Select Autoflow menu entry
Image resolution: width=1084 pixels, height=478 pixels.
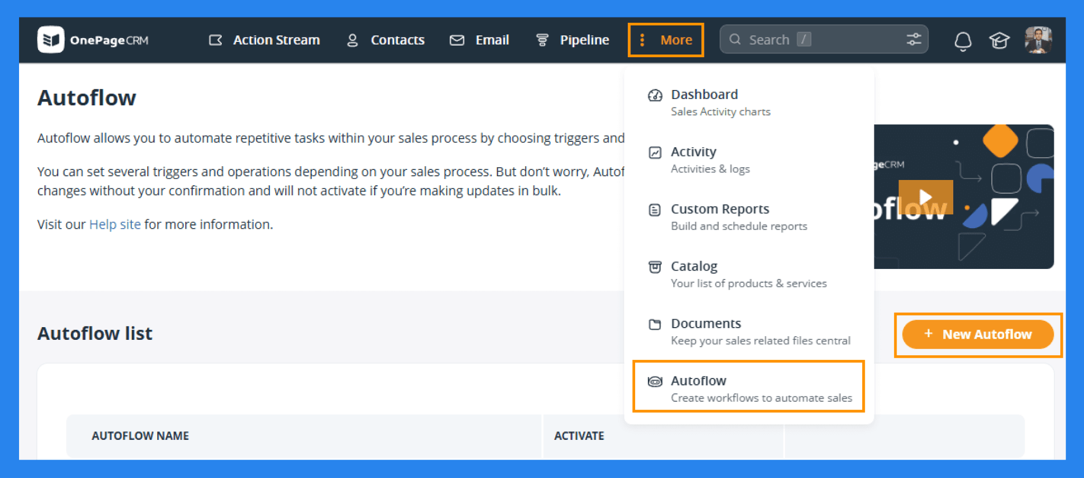pyautogui.click(x=749, y=386)
